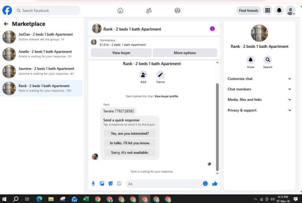Open the purple conversation information icon
The image size is (302, 203).
(x=212, y=29)
